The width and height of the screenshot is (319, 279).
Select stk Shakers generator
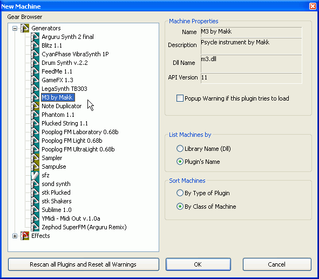pos(57,201)
